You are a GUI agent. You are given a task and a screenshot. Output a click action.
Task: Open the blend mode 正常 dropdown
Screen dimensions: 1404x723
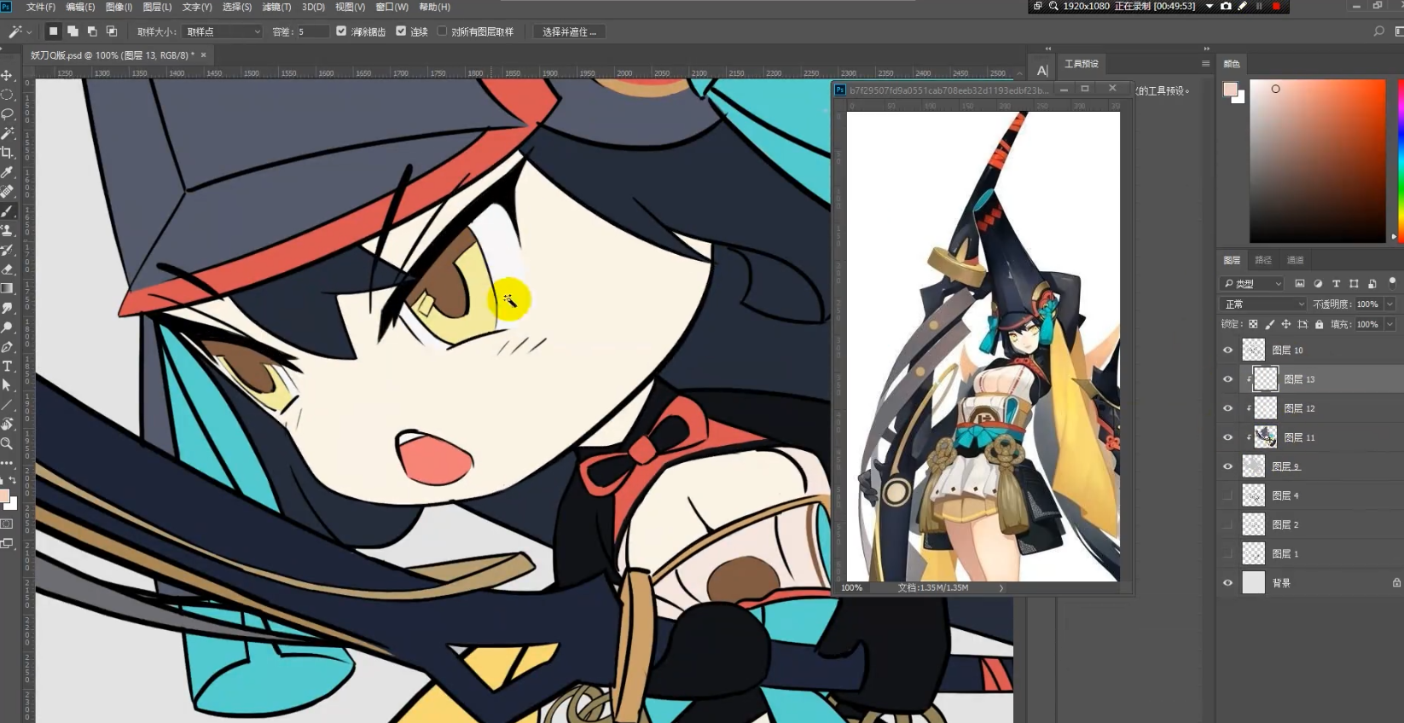[1263, 304]
